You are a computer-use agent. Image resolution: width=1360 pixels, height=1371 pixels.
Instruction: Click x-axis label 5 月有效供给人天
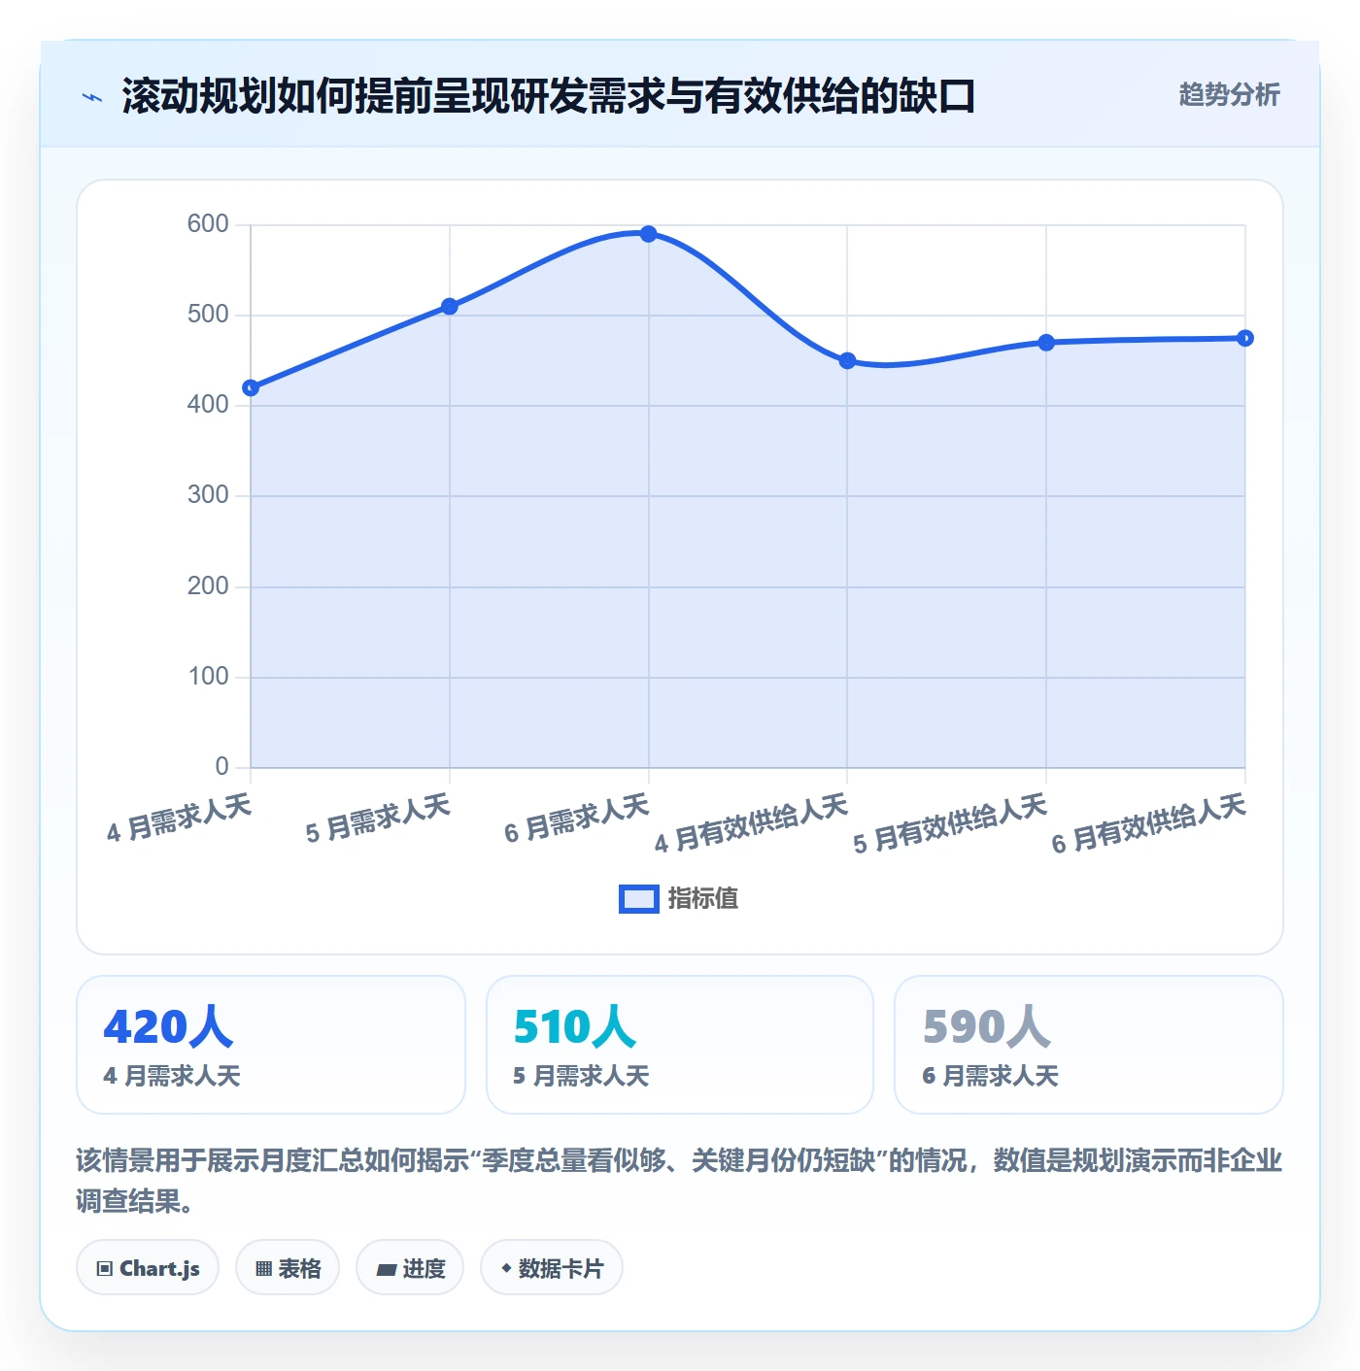point(951,823)
